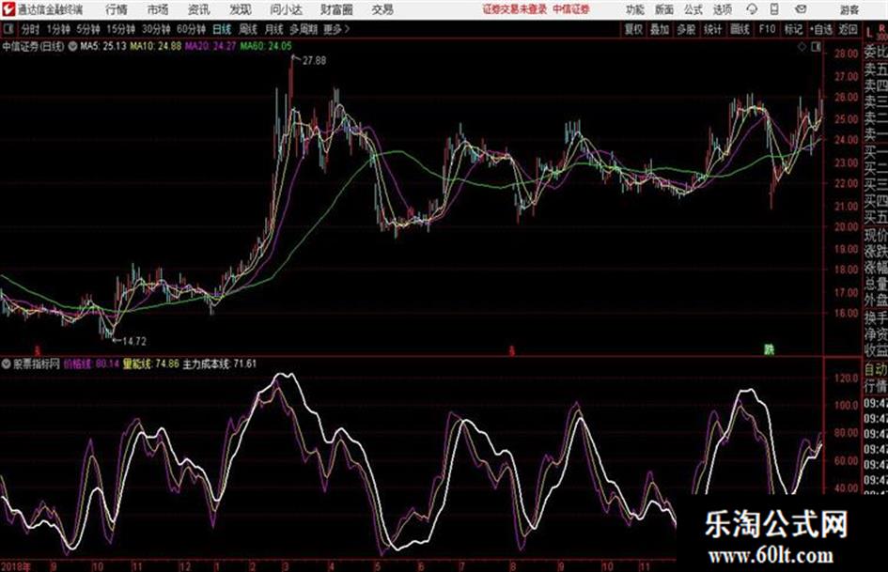Click the L marker icon at the right edge
Screen dimensions: 888x572
point(870,32)
